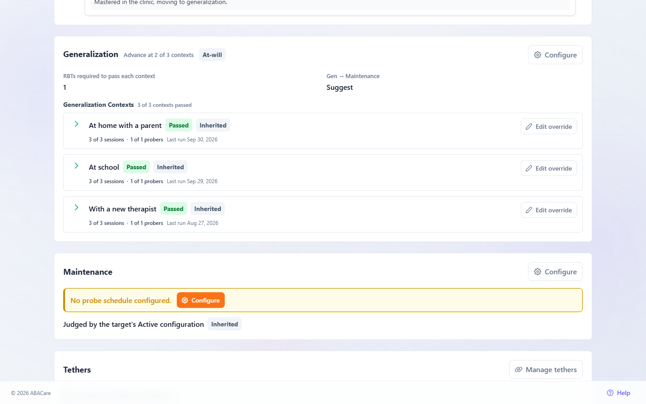The height and width of the screenshot is (404, 646).
Task: Click 'Judged by the target's Active configuration'
Action: [x=134, y=324]
